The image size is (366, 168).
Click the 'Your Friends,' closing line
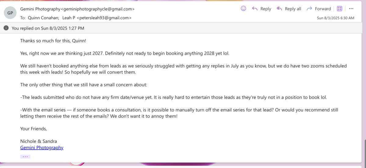tap(34, 128)
